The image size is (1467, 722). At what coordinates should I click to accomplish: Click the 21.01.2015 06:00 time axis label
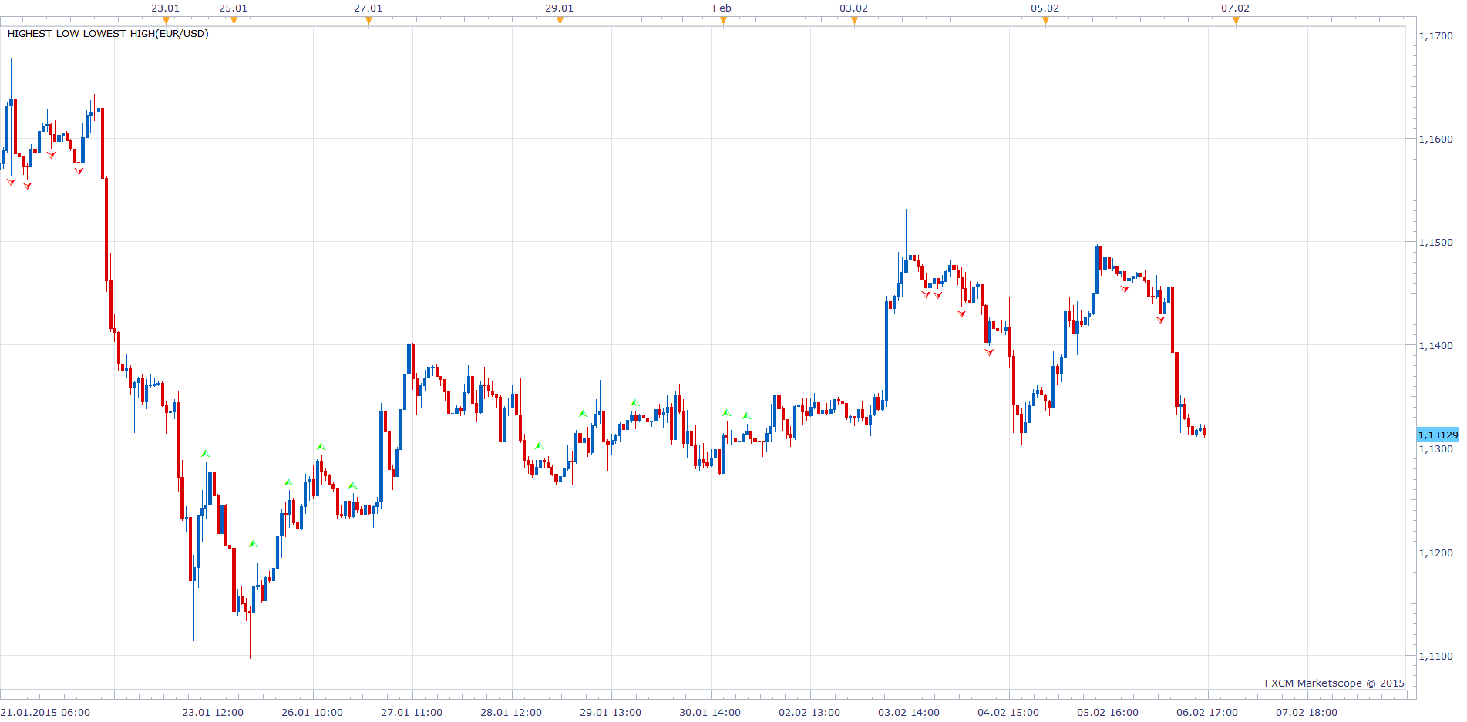point(45,712)
